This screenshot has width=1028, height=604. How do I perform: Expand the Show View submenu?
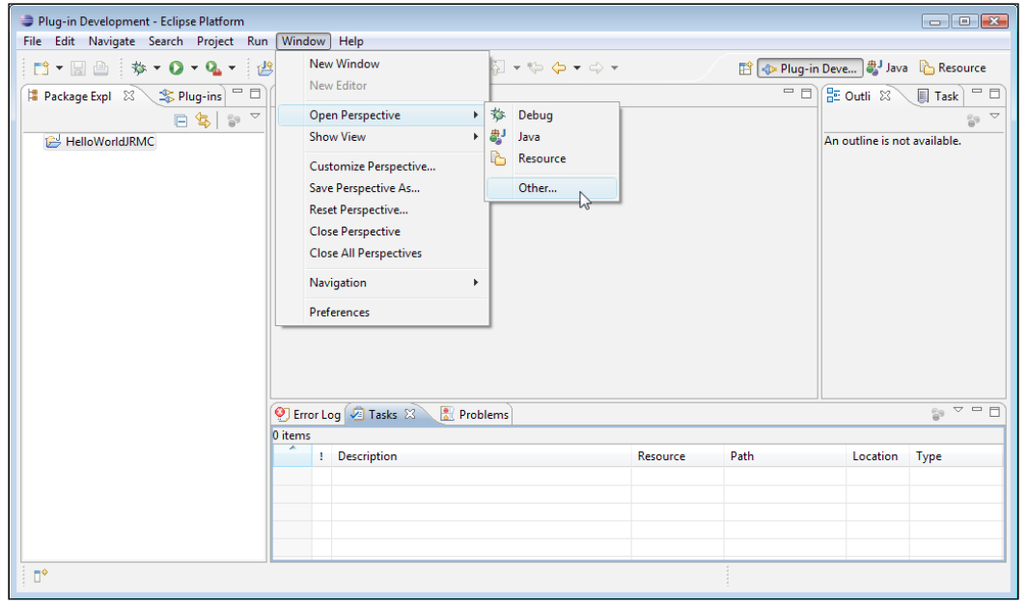click(383, 137)
